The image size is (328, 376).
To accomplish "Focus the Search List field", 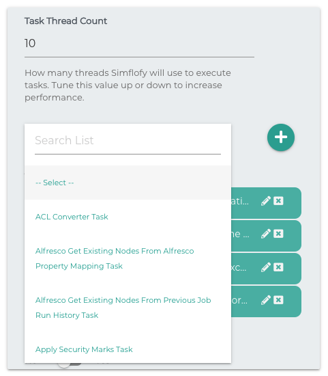I will pos(128,141).
